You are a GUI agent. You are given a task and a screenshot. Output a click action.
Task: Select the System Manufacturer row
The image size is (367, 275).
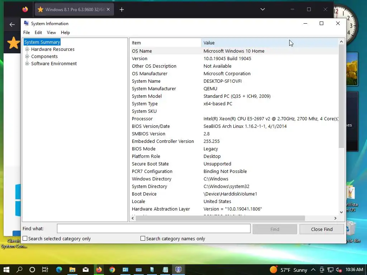pos(234,89)
